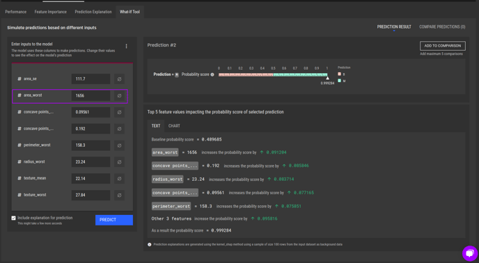Click the input field showing 0.09561
Screen dimensions: 479x263
(x=91, y=112)
